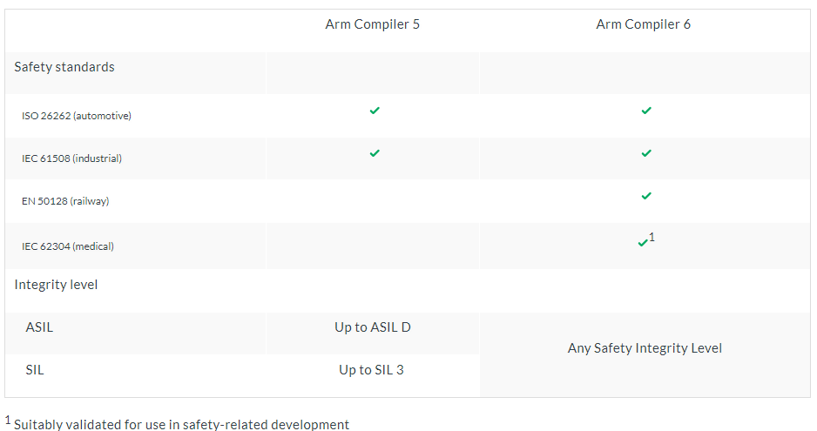Click IEC 62304 medical checkmark for Compiler 6
This screenshot has width=817, height=431.
(x=643, y=243)
